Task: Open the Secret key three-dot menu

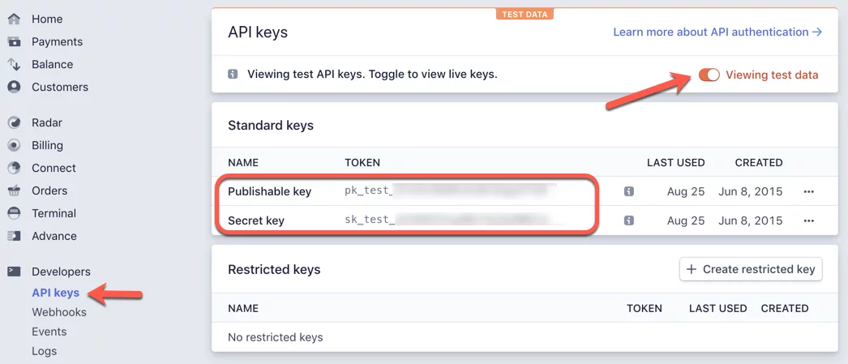Action: [x=808, y=221]
